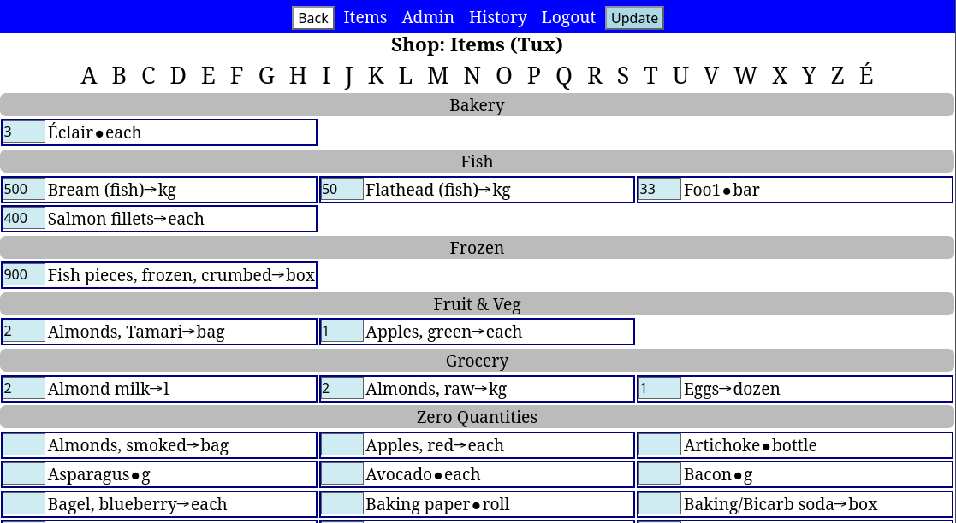Focus the empty quantity field for Asparagus
The image size is (956, 523).
pos(24,474)
